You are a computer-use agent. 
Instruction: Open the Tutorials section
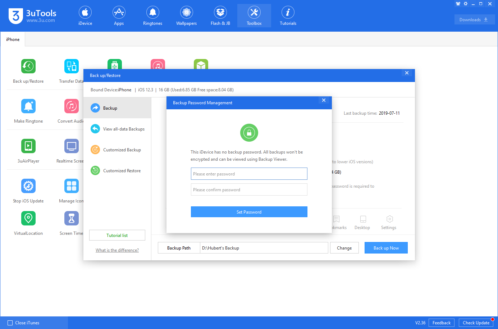[288, 16]
